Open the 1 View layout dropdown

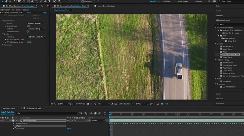(x=140, y=104)
